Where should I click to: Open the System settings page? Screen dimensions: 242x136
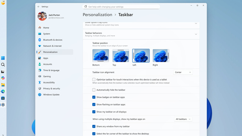(x=55, y=34)
